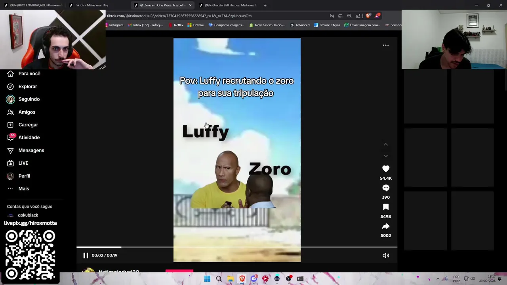Switch to the HIRO ENGRAÇADO browser tab
The image size is (507, 285).
[33, 5]
